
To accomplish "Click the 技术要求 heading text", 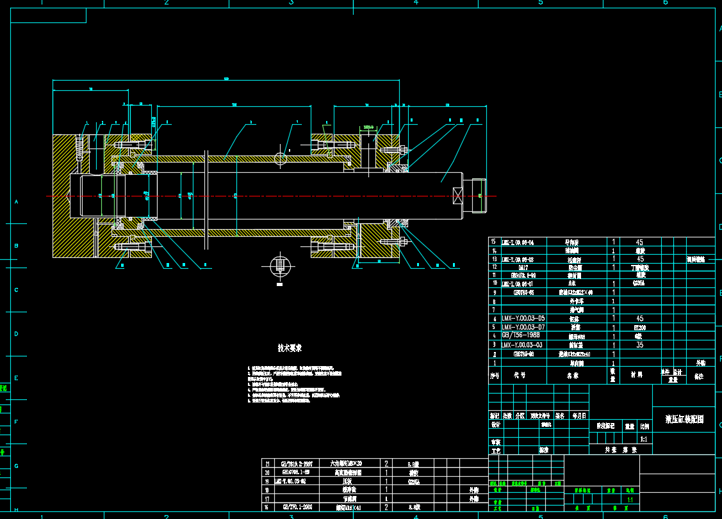I will click(290, 349).
